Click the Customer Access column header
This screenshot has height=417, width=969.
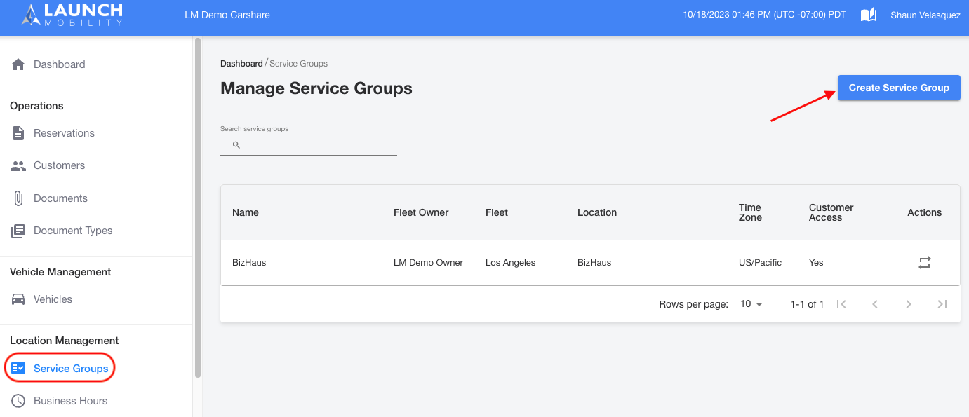coord(831,212)
